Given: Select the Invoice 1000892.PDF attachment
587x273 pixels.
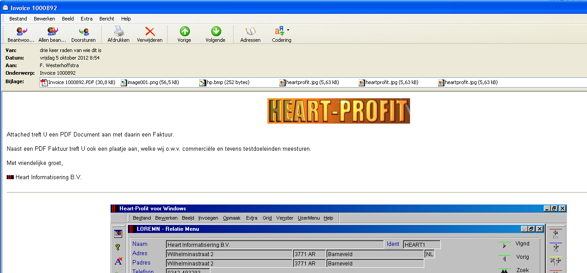Looking at the screenshot, I should (x=78, y=82).
